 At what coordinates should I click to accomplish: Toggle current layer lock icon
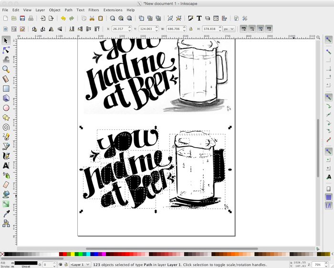66,265
